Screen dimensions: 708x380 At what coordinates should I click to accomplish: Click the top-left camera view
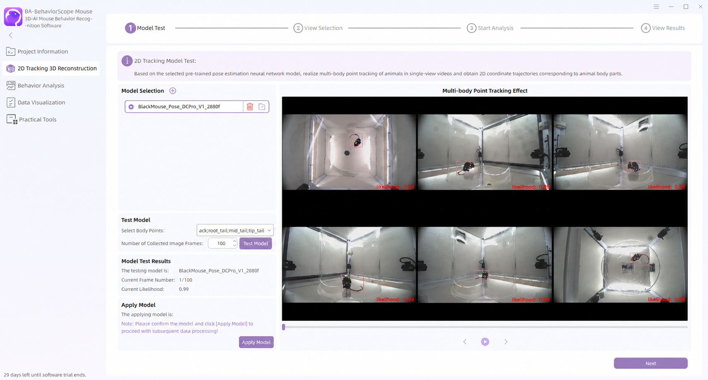[349, 152]
